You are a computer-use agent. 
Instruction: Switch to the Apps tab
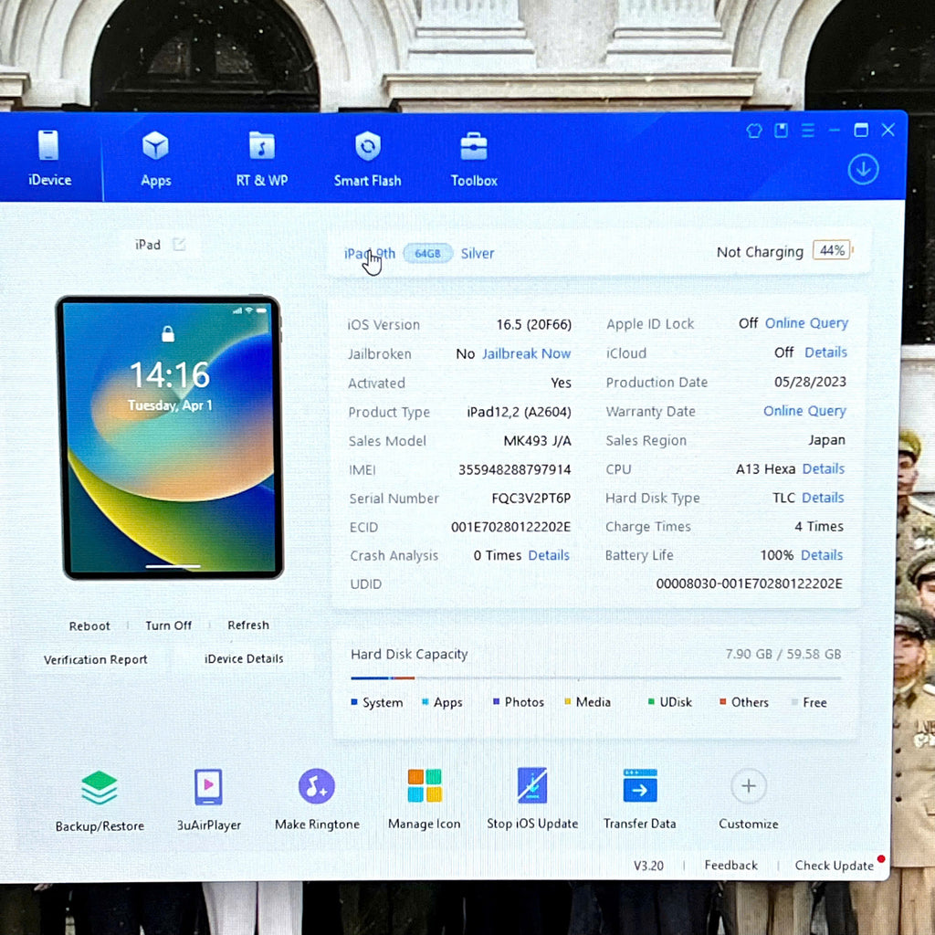point(155,157)
